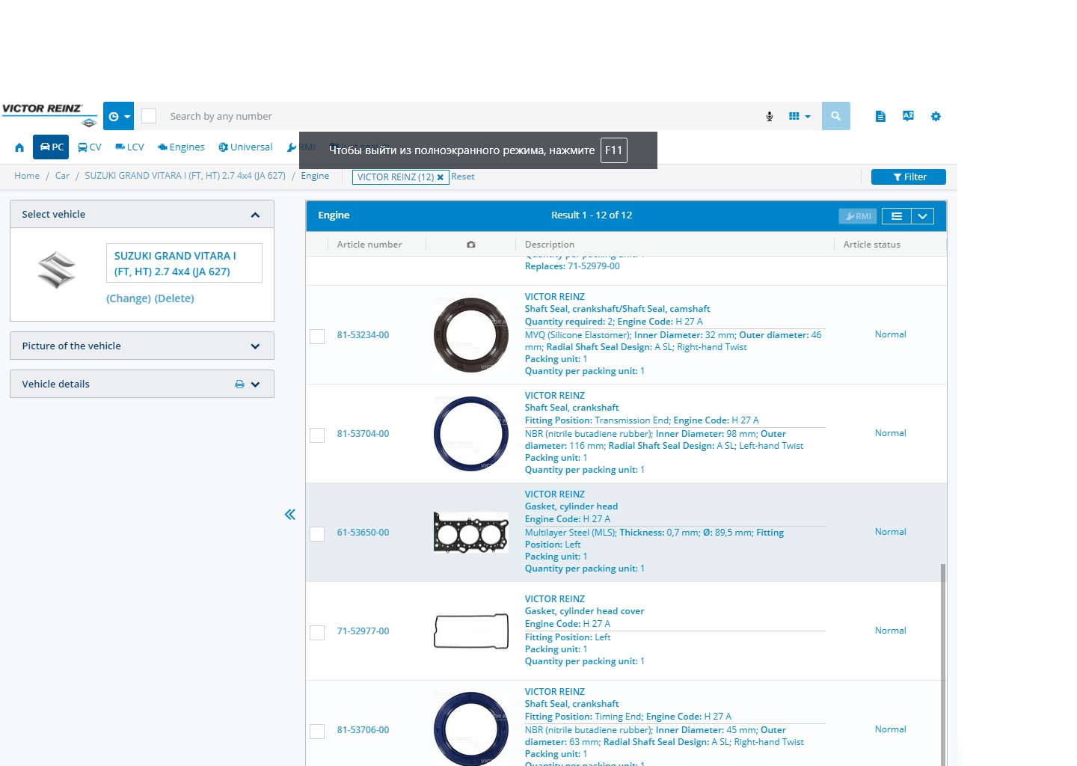Open the Filter button
The width and height of the screenshot is (1077, 766).
909,177
